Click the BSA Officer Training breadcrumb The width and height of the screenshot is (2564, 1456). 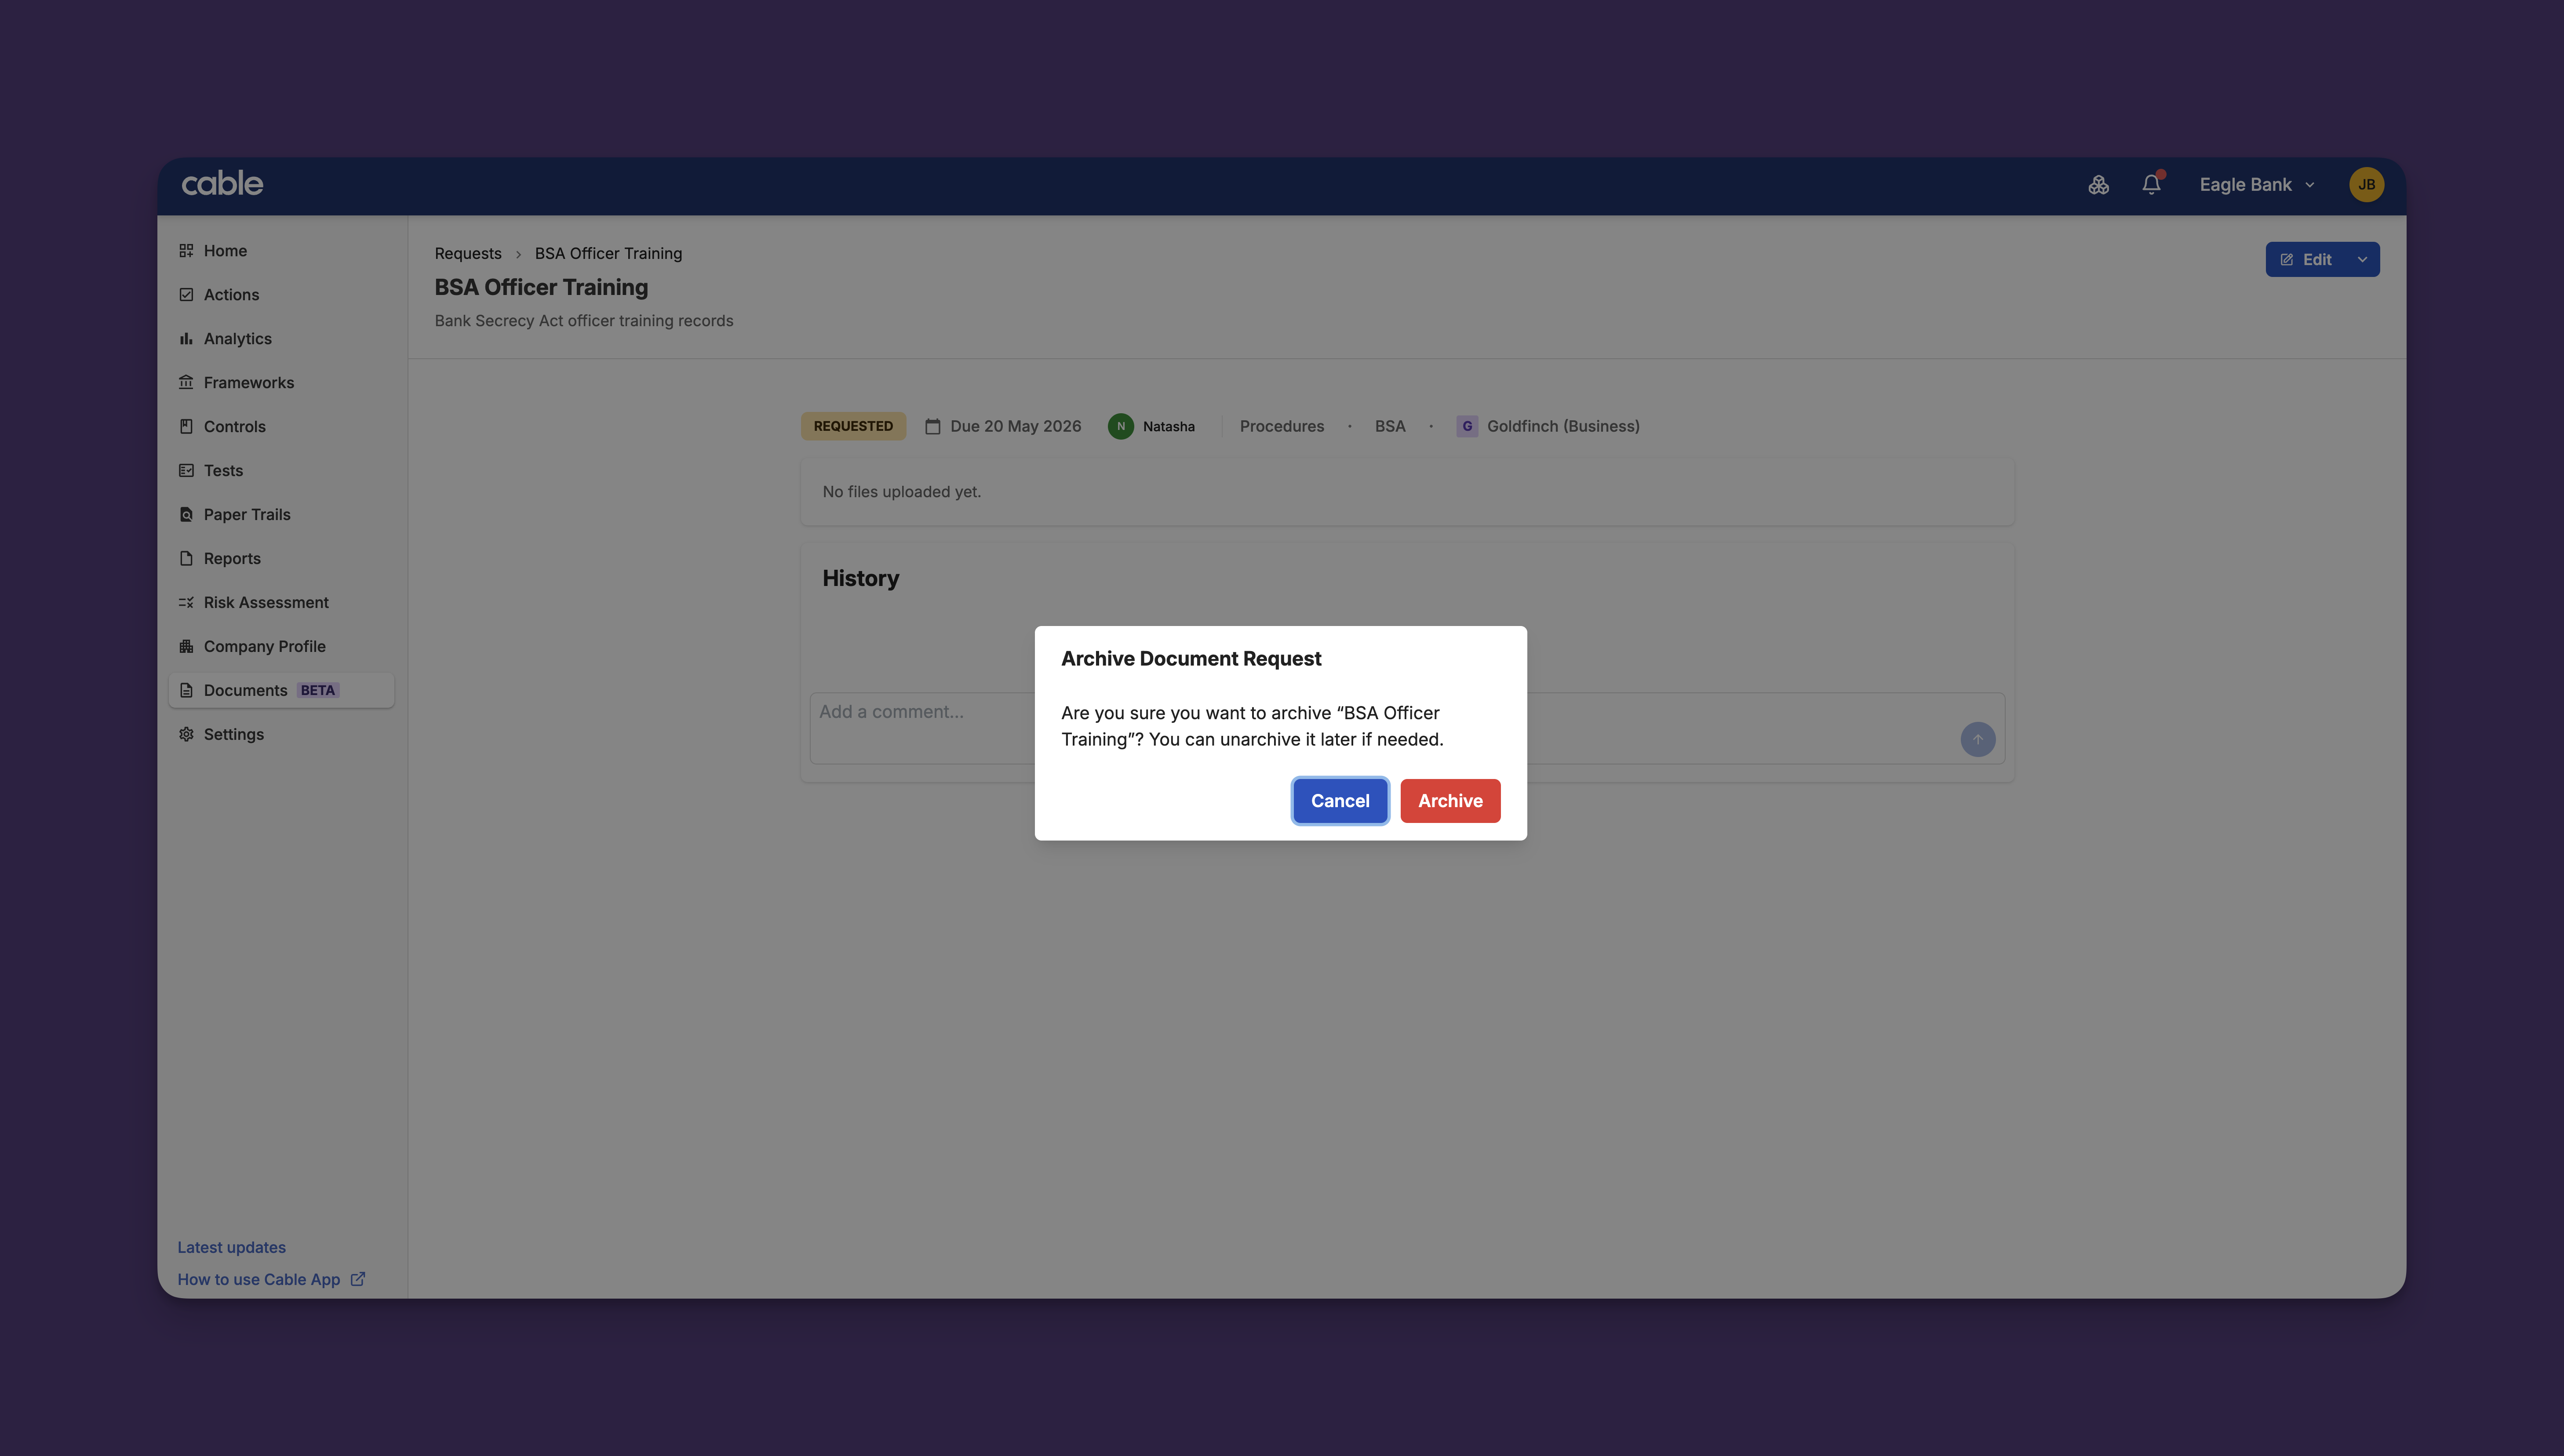coord(608,254)
